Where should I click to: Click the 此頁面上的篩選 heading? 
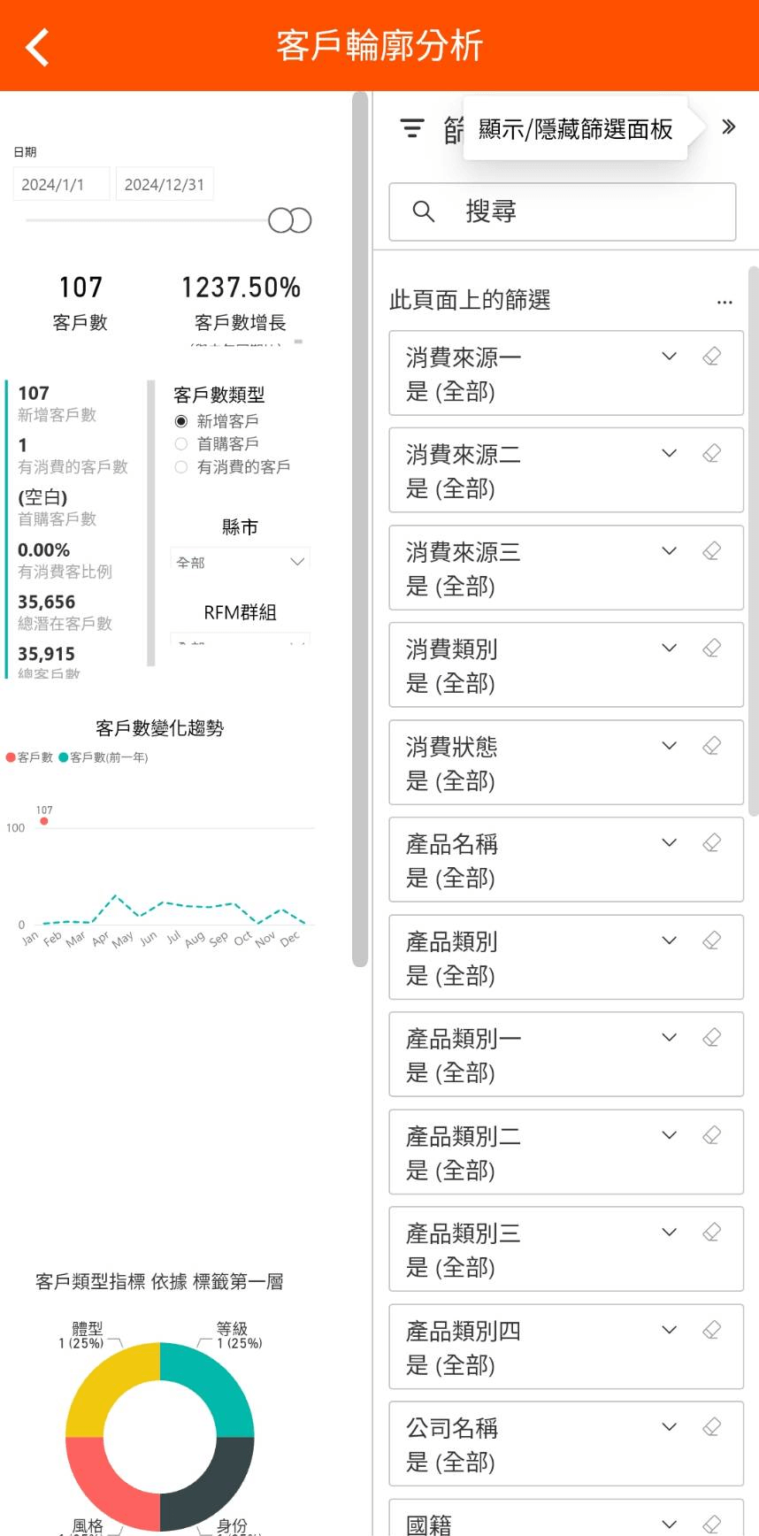tap(470, 300)
